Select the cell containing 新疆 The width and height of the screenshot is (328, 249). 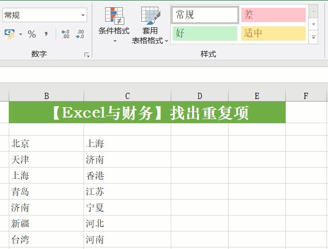pos(46,224)
